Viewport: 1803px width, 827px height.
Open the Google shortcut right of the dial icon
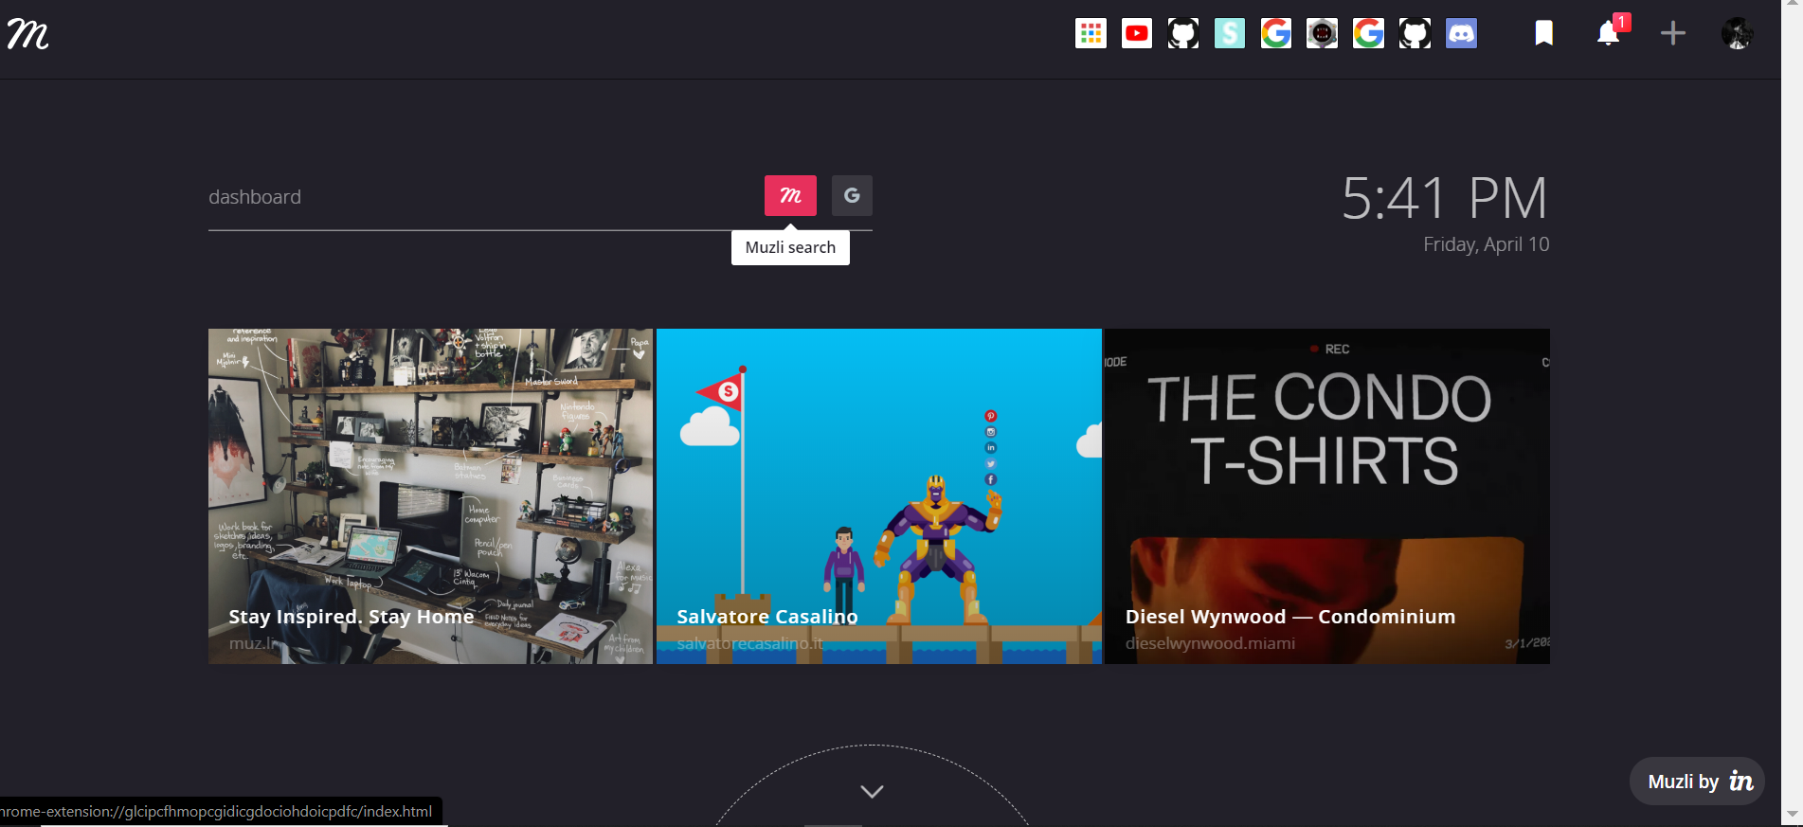click(1368, 34)
